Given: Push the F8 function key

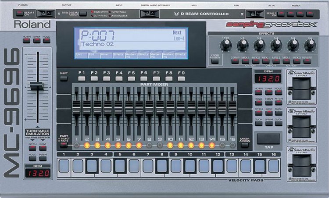Looking at the screenshot, I should 169,79.
